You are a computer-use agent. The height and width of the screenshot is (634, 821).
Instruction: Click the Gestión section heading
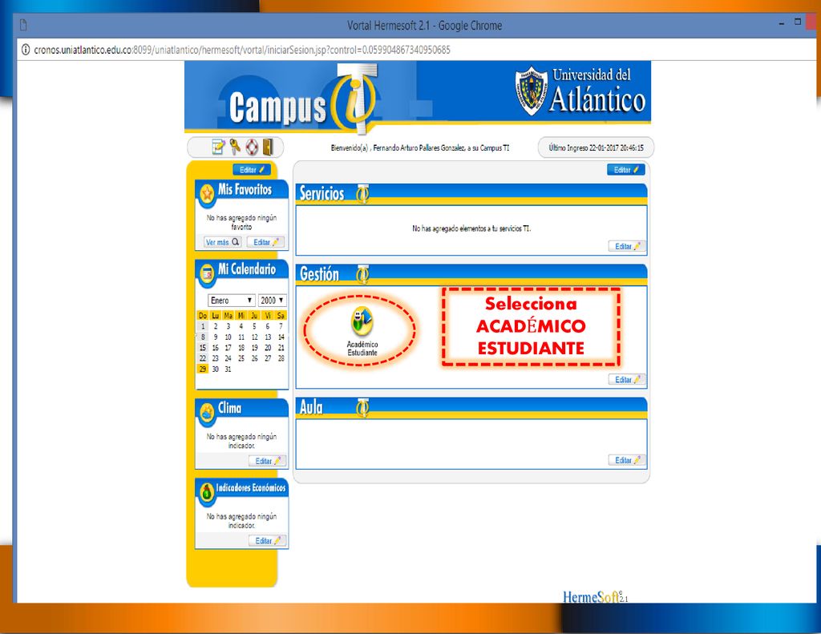point(319,274)
